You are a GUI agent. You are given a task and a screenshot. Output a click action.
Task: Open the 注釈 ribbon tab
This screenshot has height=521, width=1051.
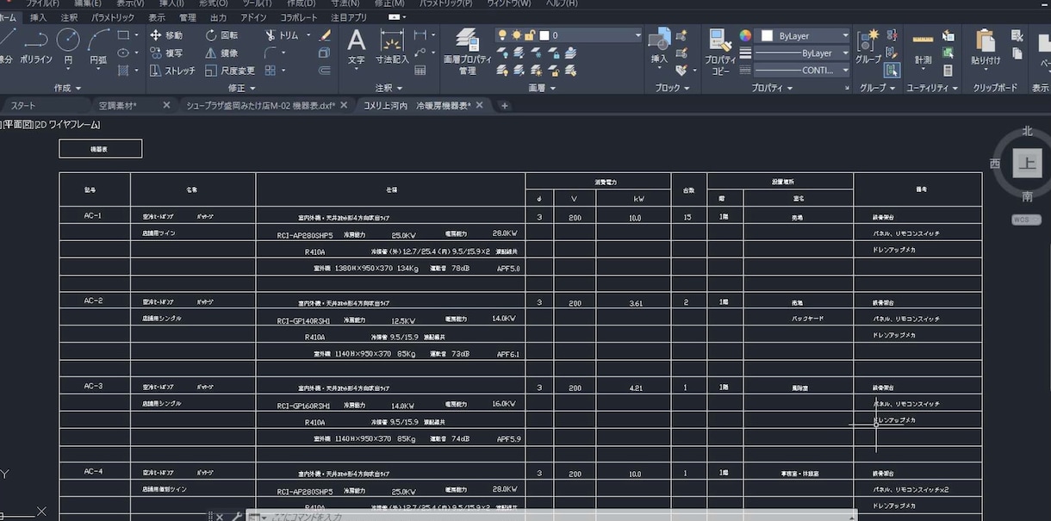[x=69, y=17]
